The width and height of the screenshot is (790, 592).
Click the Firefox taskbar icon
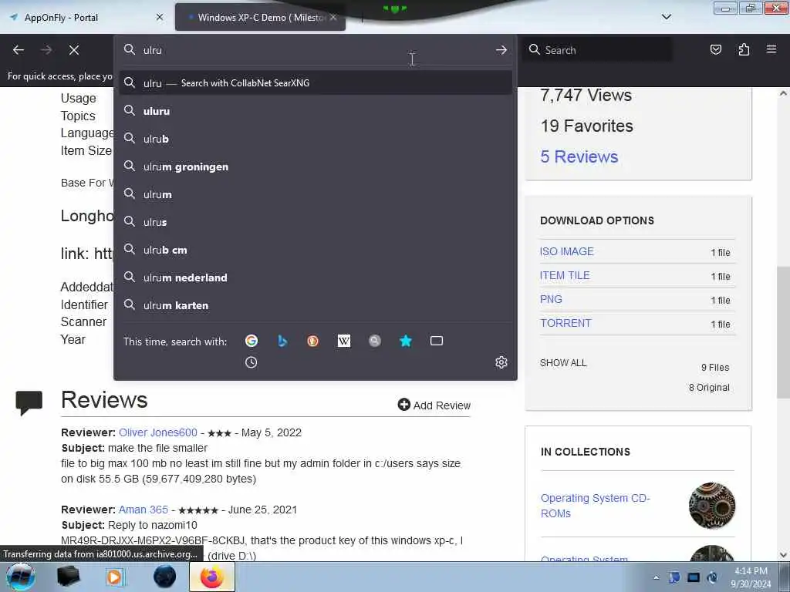coord(212,577)
